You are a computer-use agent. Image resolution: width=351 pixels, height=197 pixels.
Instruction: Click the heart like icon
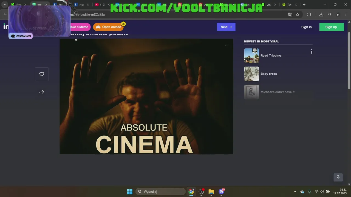point(42,74)
